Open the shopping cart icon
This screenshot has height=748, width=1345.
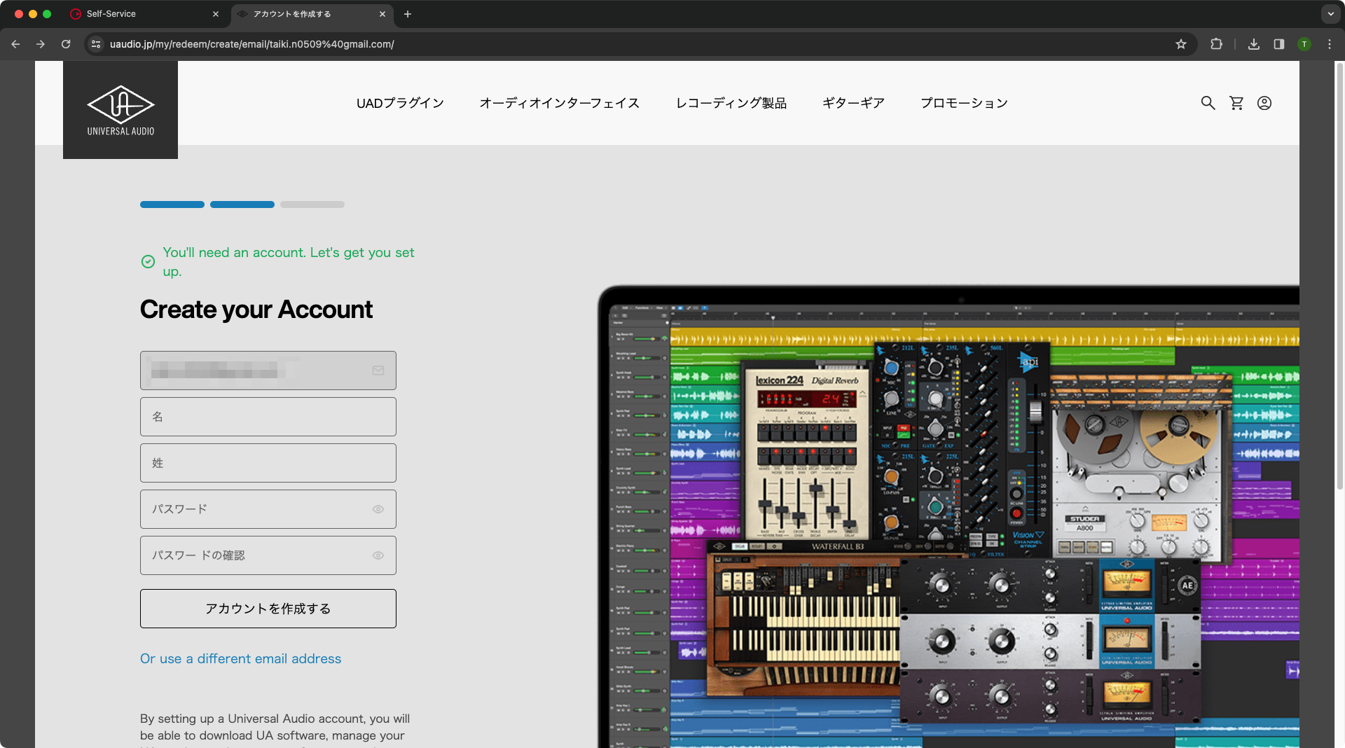coord(1236,103)
